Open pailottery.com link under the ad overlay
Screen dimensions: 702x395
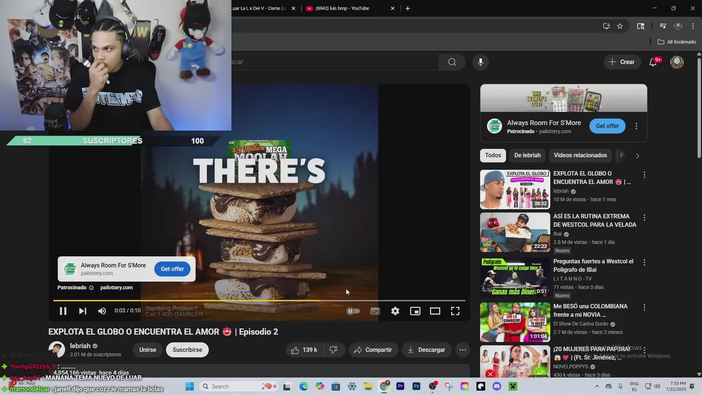(x=116, y=287)
